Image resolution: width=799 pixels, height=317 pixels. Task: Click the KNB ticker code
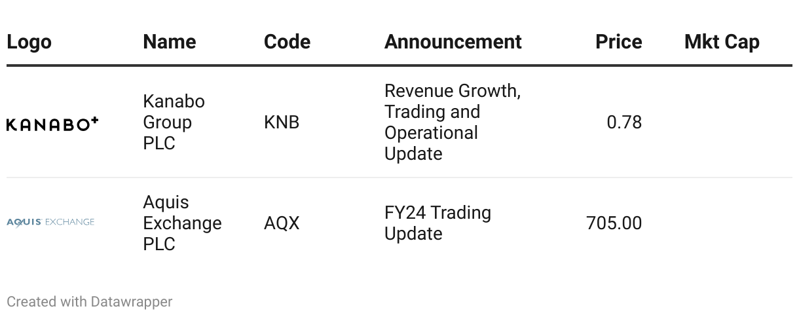tap(282, 122)
